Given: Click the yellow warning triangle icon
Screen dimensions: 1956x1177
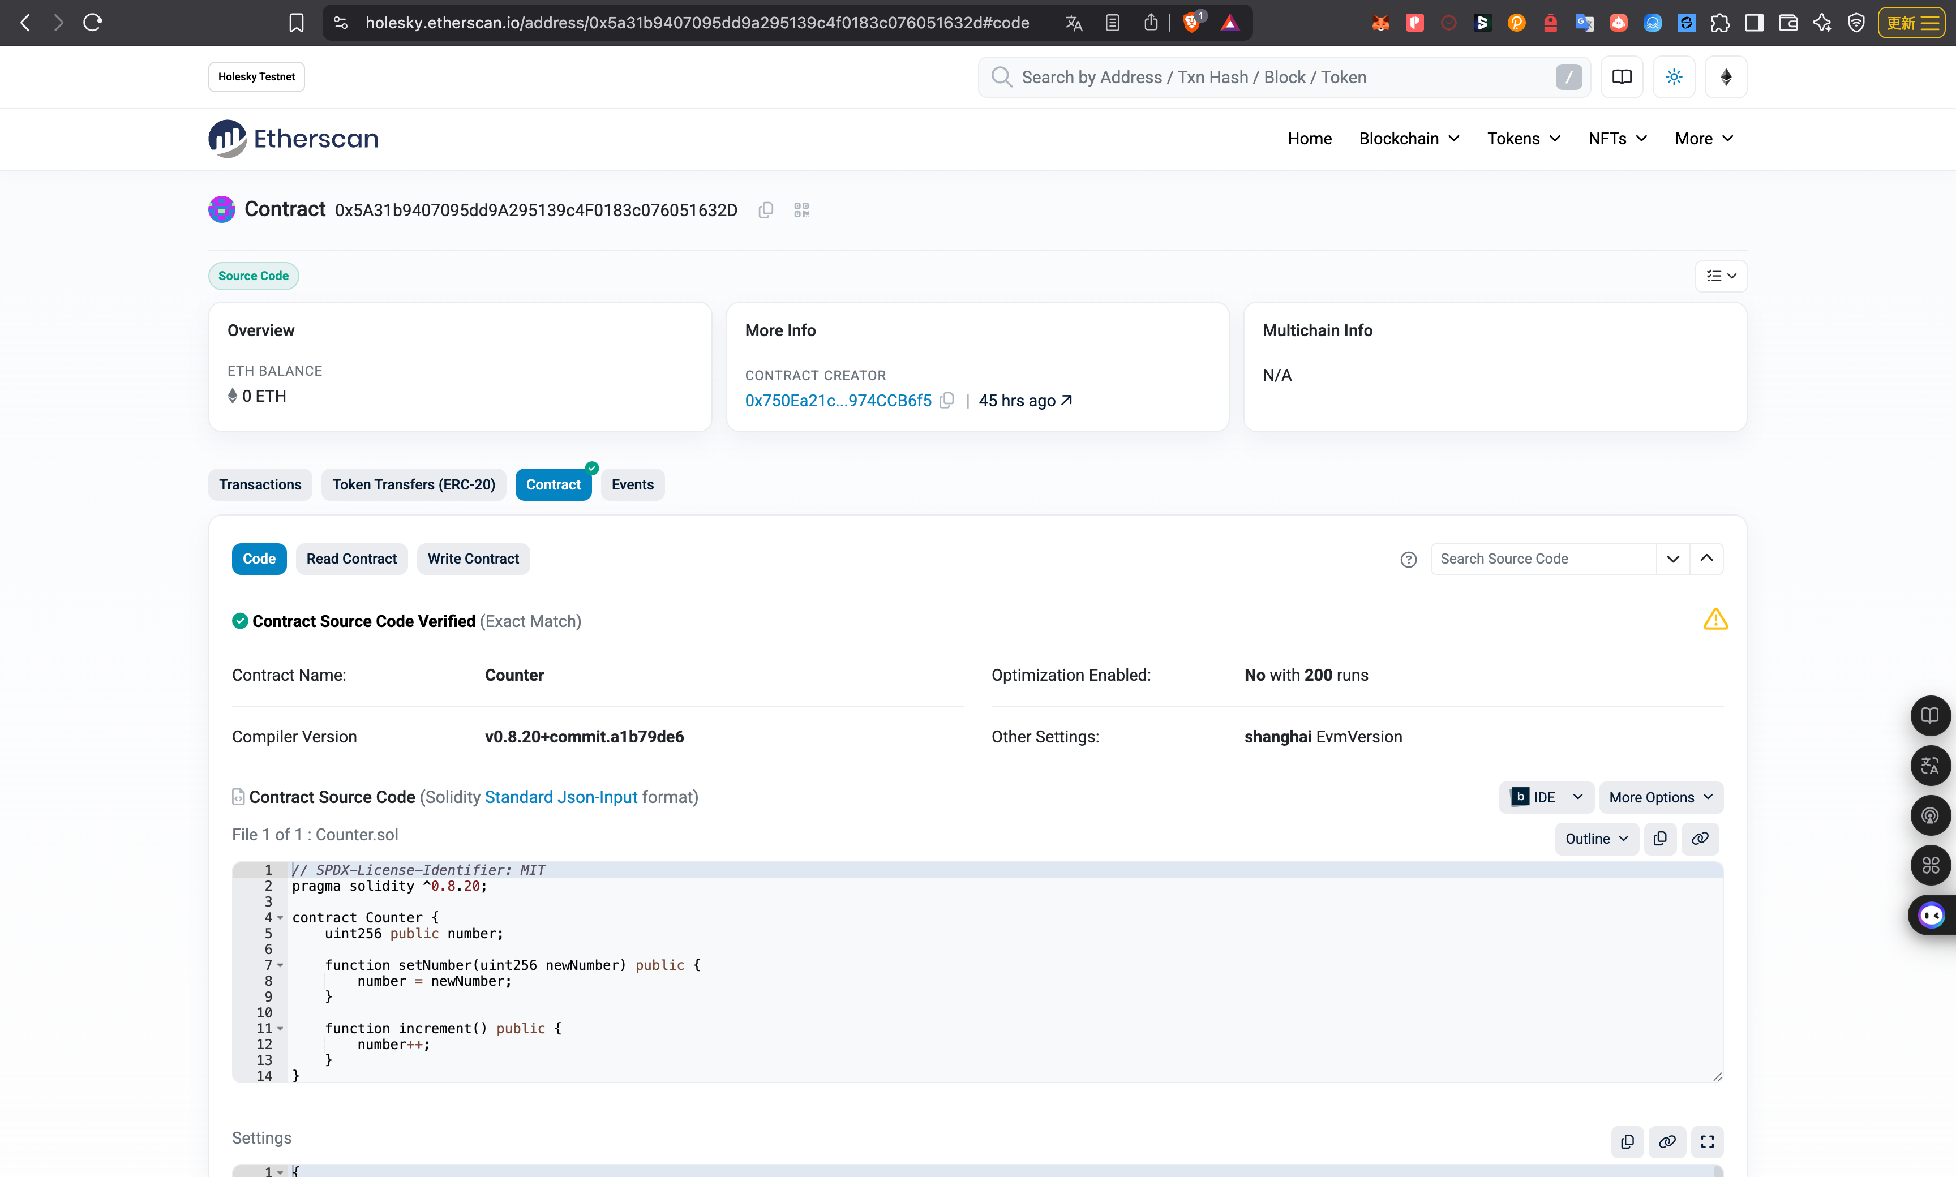Looking at the screenshot, I should pos(1715,620).
